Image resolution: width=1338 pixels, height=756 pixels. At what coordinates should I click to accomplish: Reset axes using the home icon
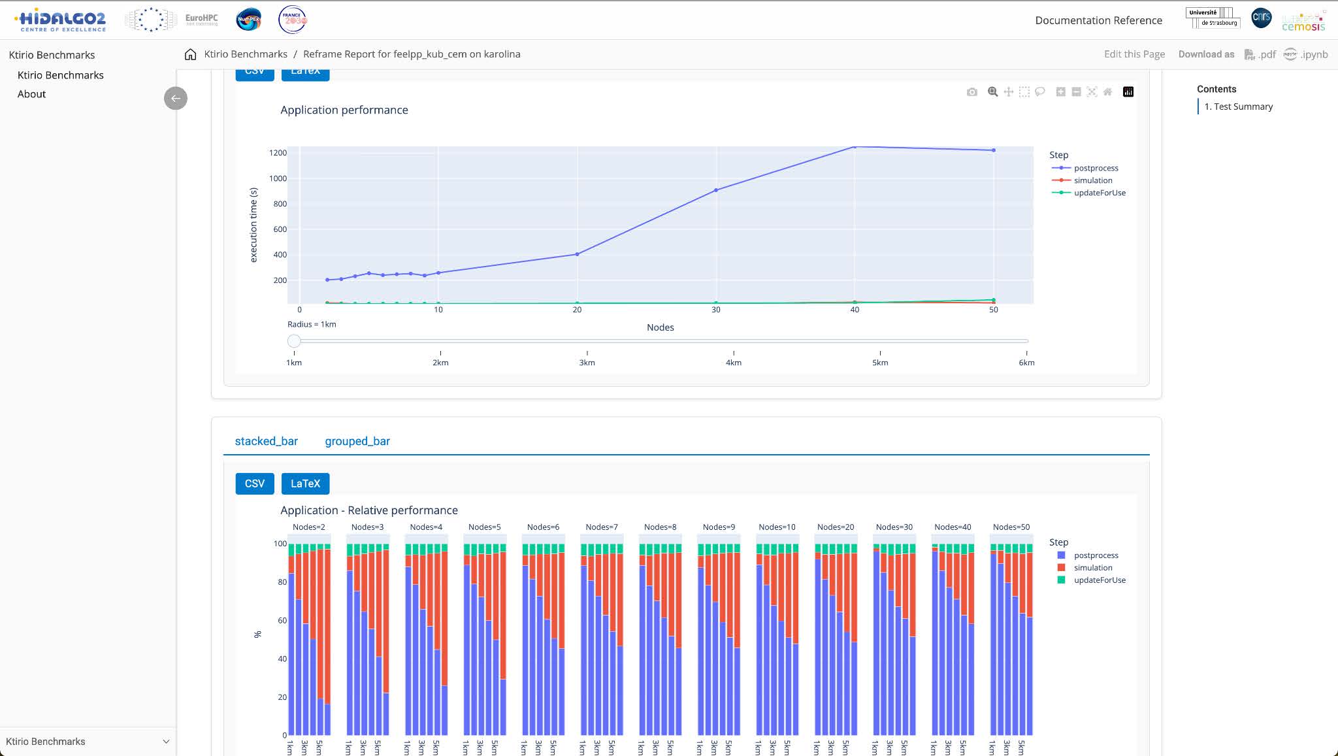point(1107,91)
